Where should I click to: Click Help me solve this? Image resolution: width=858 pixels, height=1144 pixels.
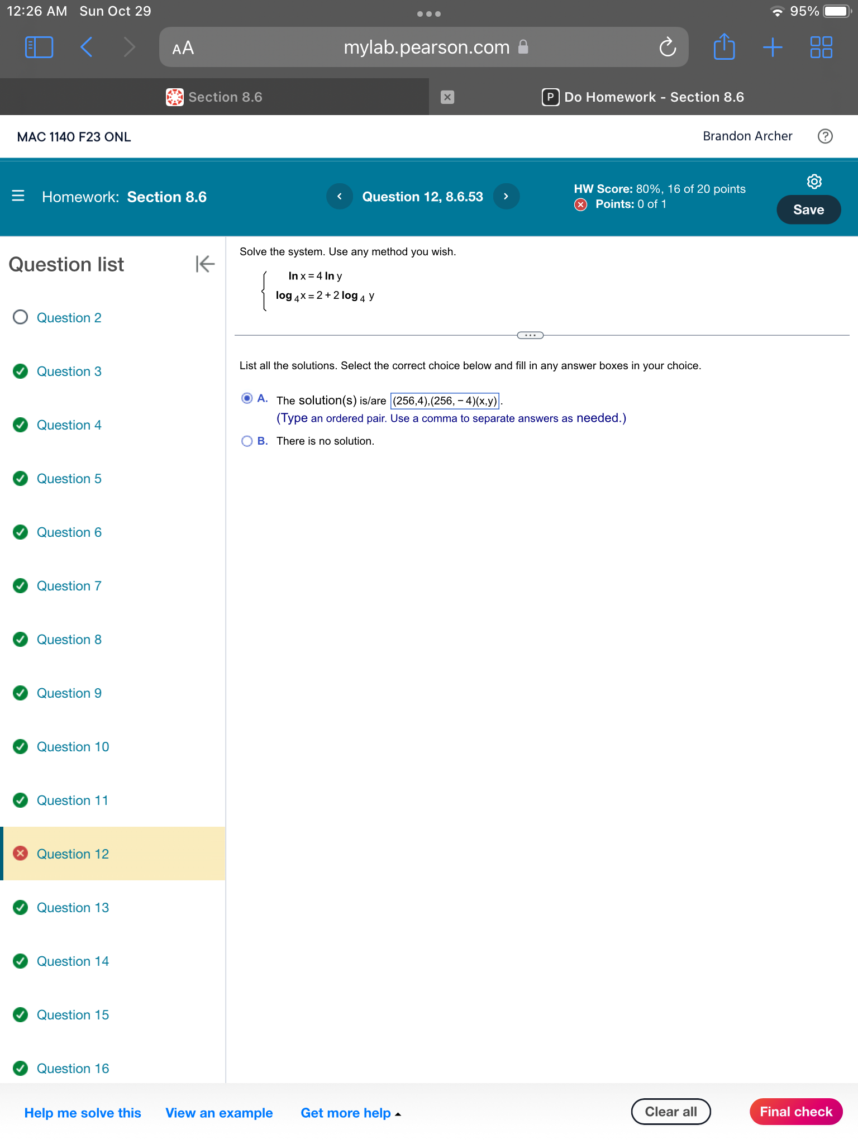[83, 1113]
